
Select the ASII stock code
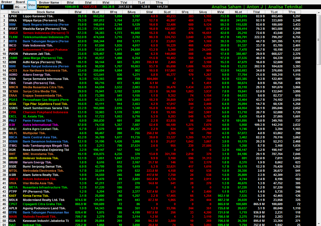(x=12, y=125)
